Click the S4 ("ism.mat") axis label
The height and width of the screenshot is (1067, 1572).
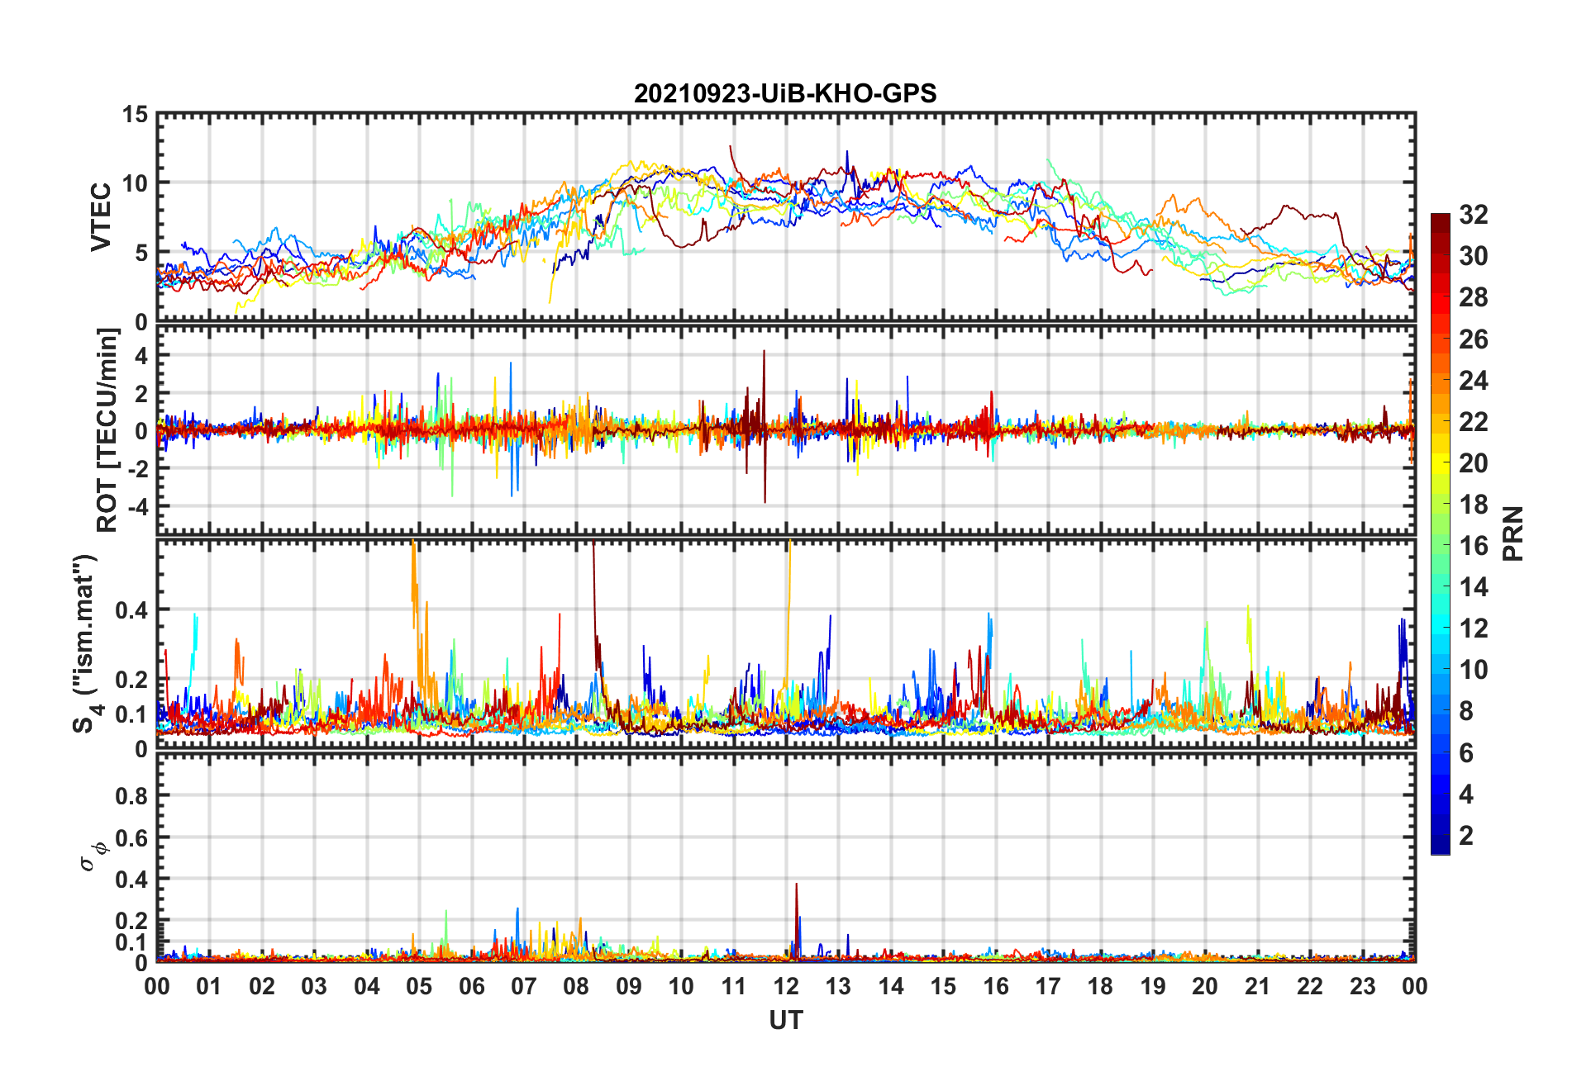(85, 644)
